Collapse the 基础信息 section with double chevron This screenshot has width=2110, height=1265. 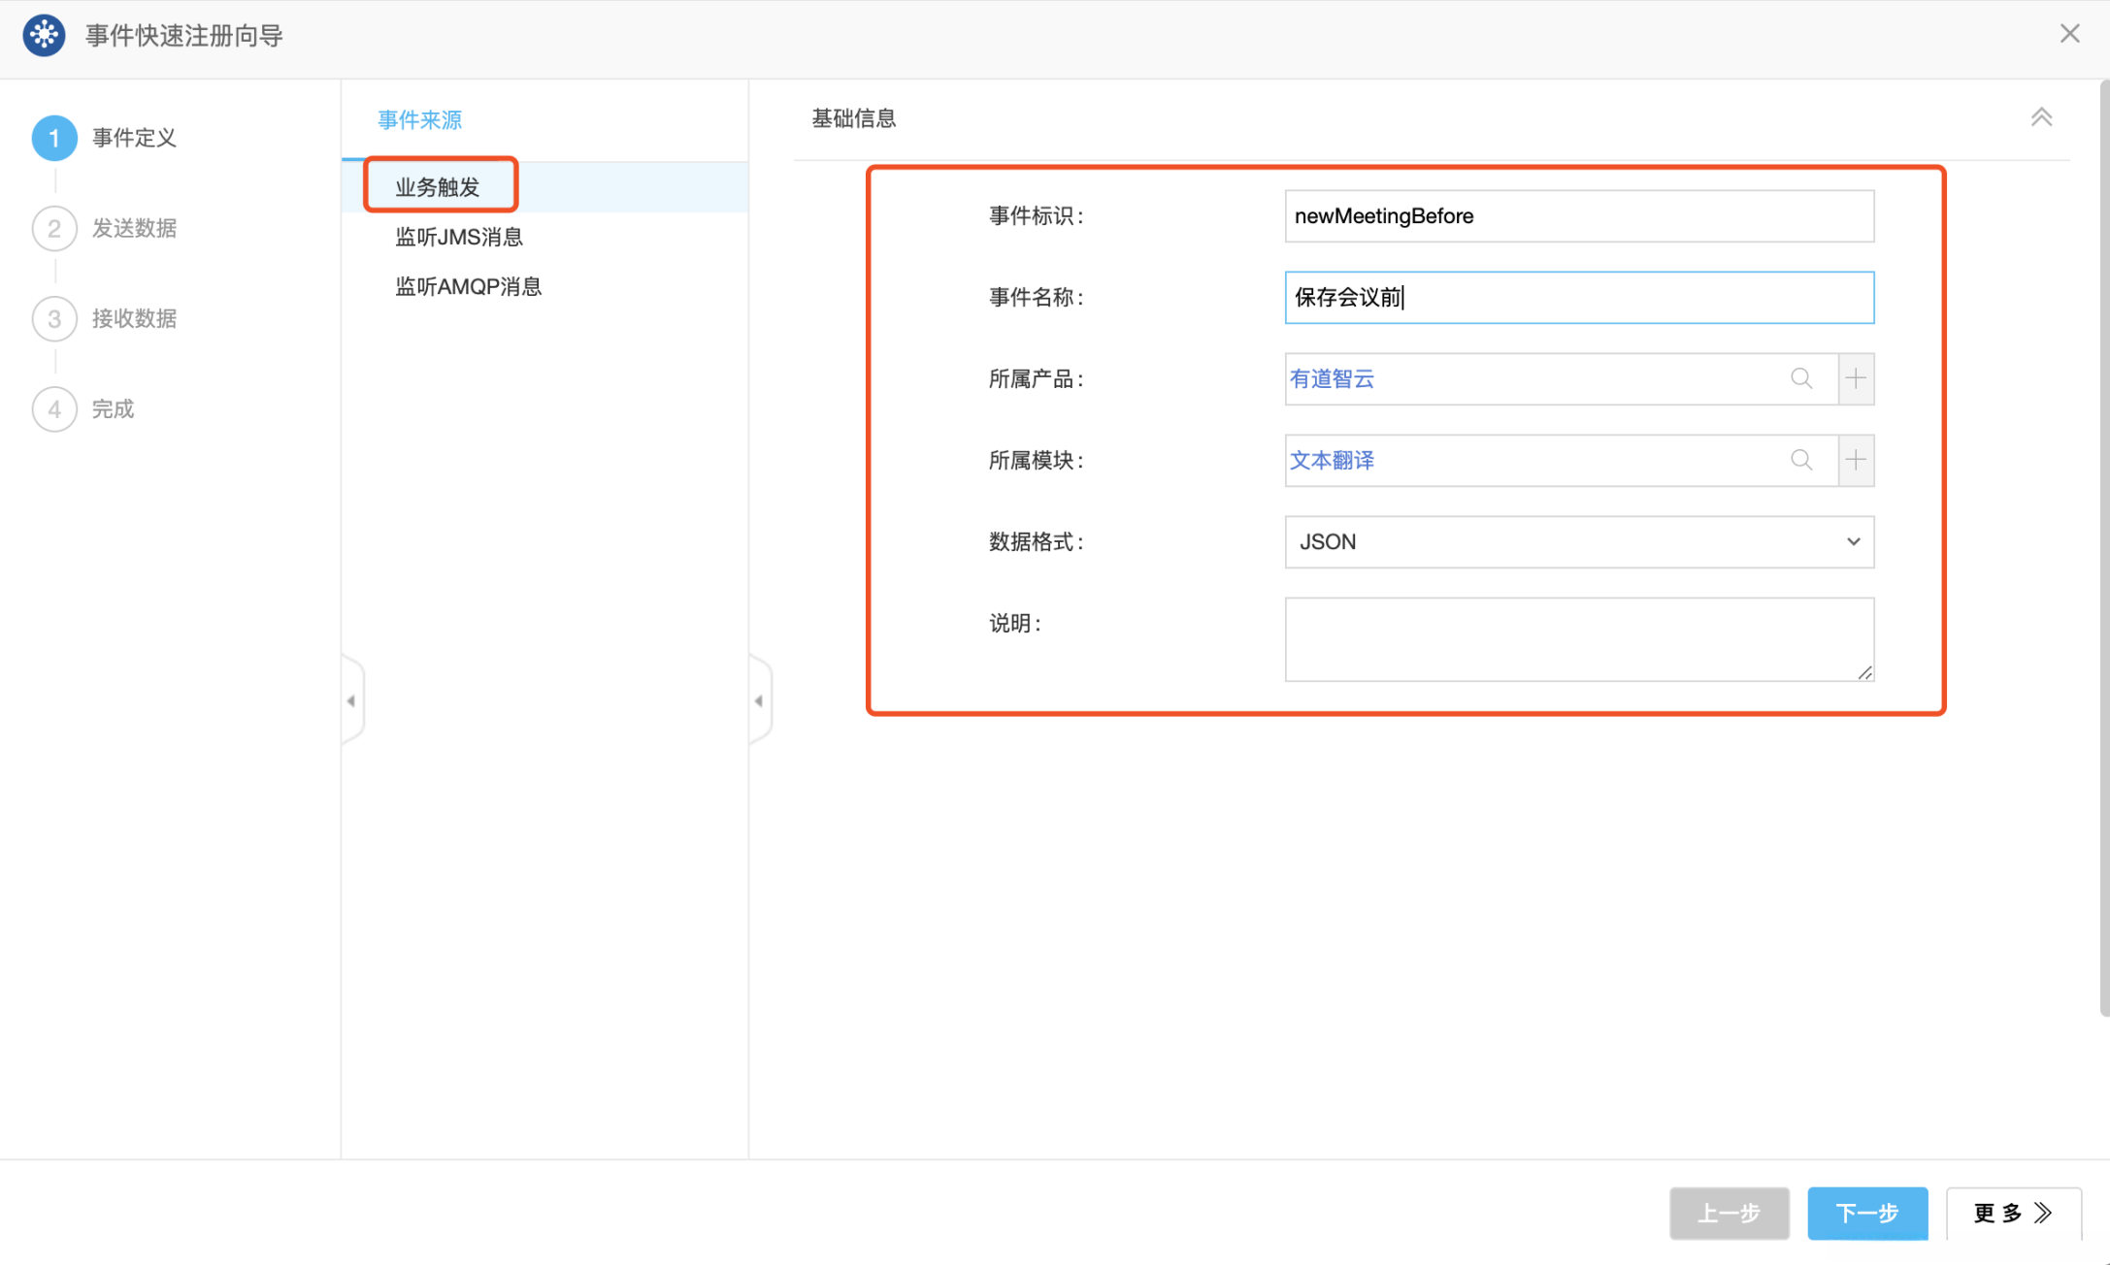point(2041,117)
